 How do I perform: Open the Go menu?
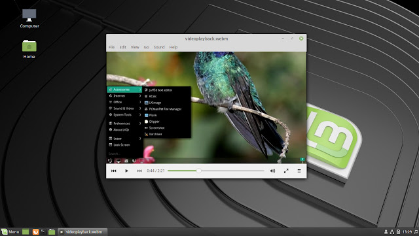tap(146, 47)
